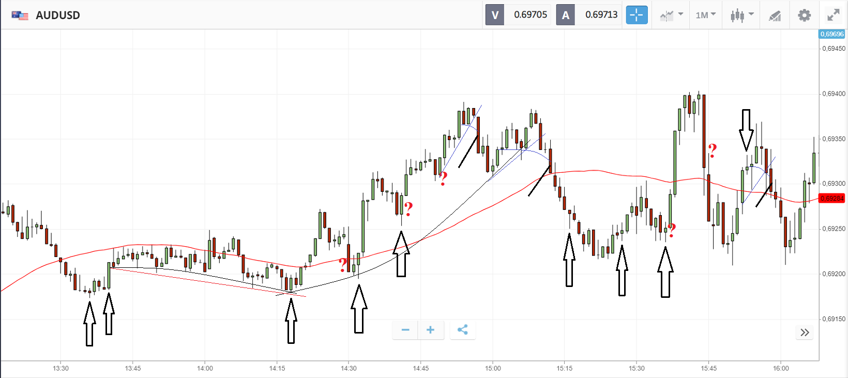The height and width of the screenshot is (378, 848).
Task: Click the A buy price button
Action: tap(566, 15)
